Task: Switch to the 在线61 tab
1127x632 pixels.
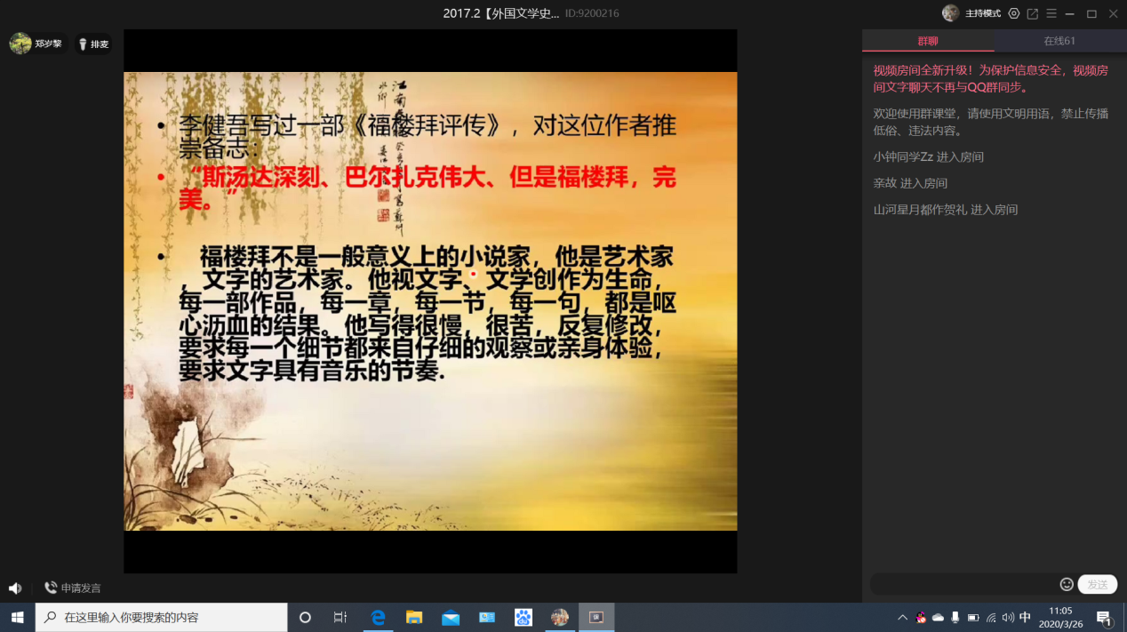Action: (1059, 41)
